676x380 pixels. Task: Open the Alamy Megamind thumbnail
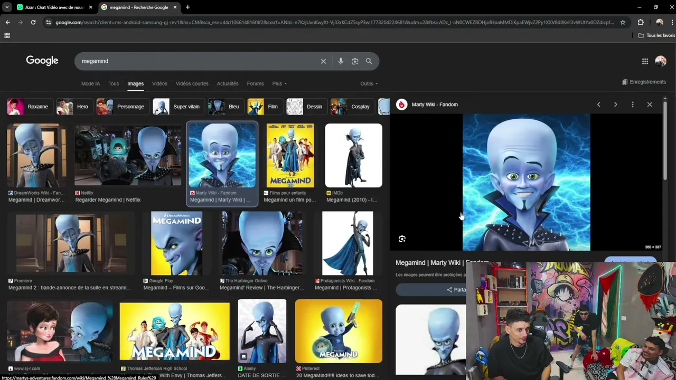(x=262, y=331)
